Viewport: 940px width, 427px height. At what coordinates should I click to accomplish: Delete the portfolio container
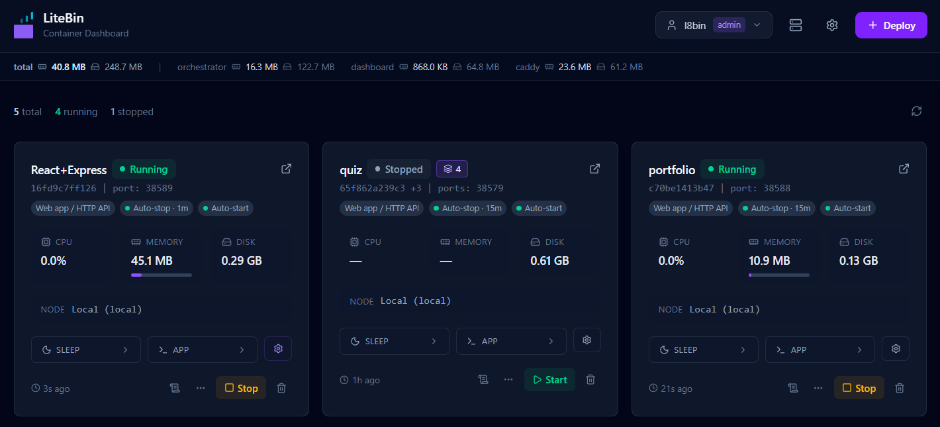pos(899,388)
